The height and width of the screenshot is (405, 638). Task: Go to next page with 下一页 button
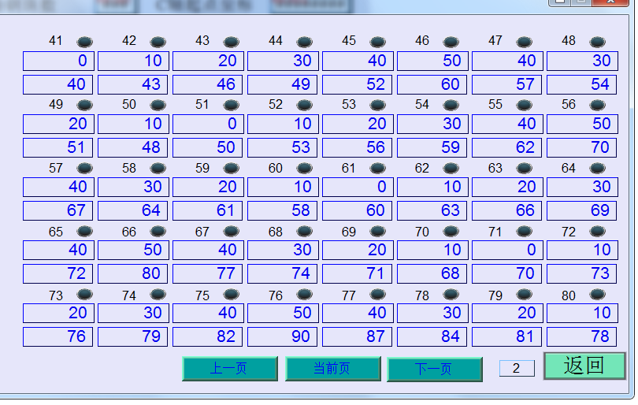click(434, 369)
